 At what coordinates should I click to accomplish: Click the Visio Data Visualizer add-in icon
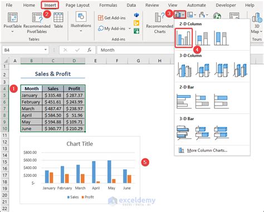click(136, 15)
